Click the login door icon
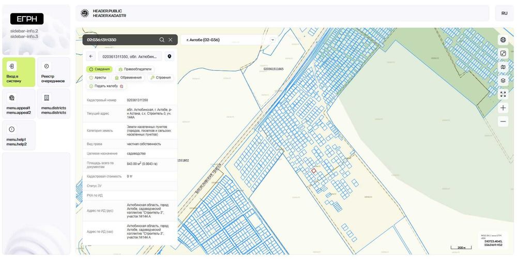 [11, 66]
